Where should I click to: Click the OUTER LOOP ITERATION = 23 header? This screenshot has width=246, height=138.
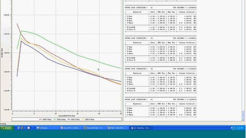tap(139, 38)
